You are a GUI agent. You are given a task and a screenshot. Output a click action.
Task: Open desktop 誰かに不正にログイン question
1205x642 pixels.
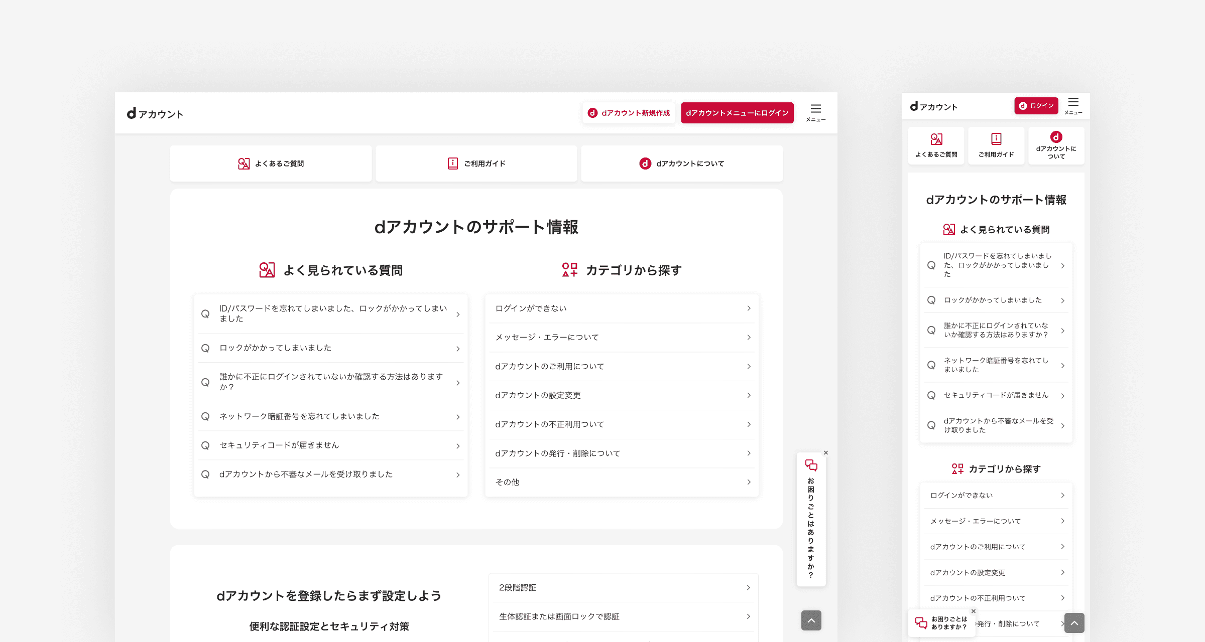click(331, 382)
